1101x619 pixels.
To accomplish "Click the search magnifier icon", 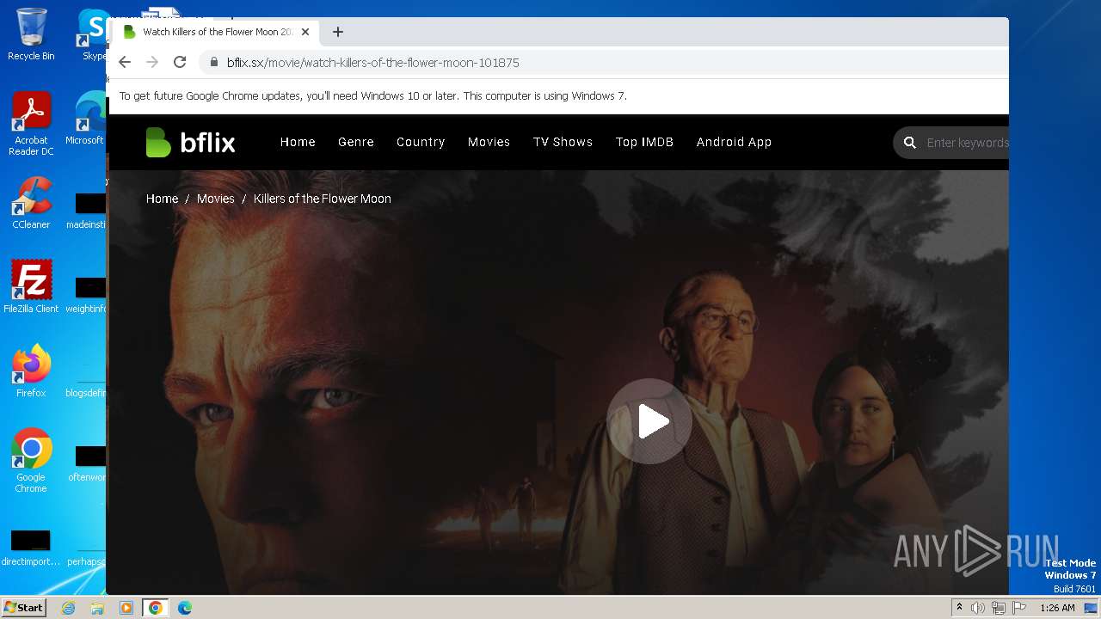I will click(x=910, y=143).
